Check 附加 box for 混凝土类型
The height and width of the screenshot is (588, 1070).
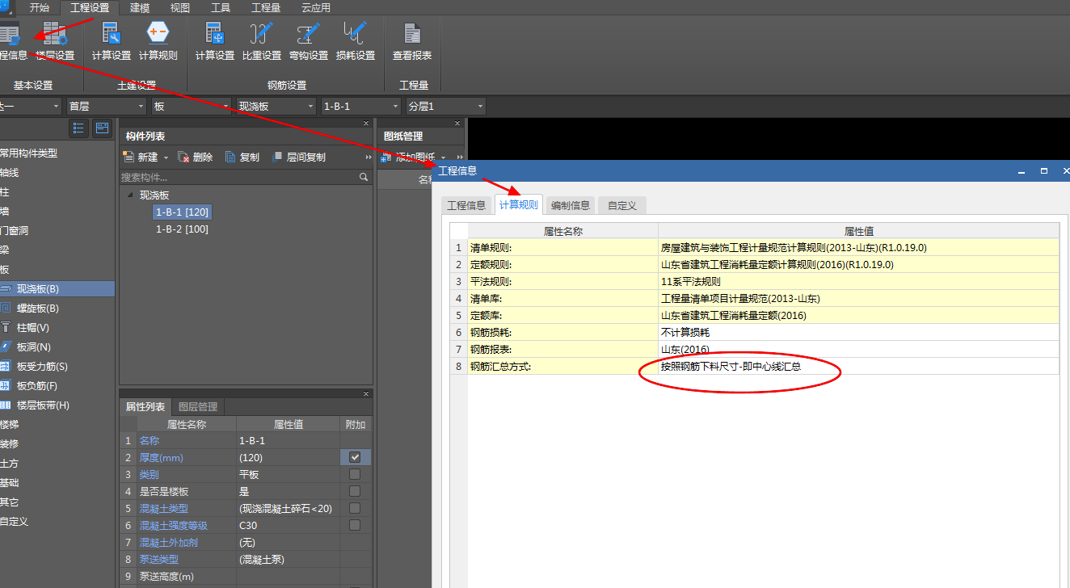[x=355, y=508]
